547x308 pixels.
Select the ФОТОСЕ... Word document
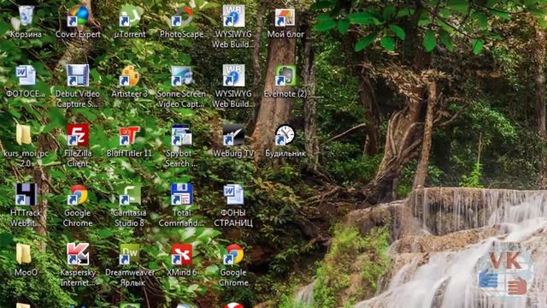click(26, 76)
